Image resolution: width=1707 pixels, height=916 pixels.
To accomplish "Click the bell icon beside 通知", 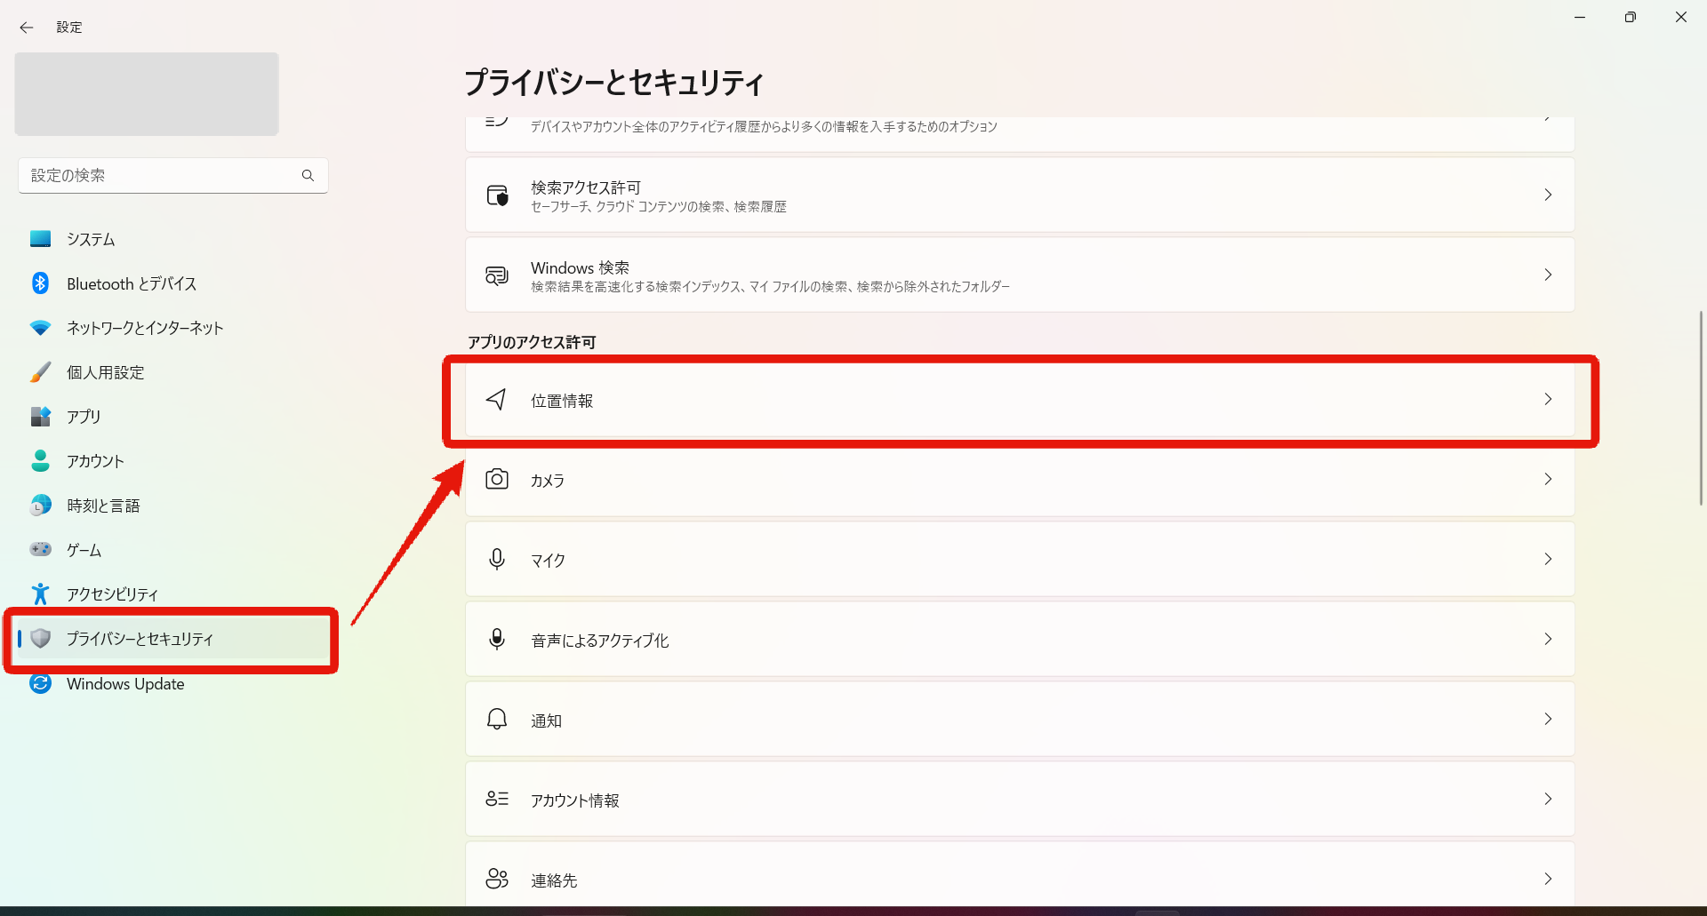I will [x=497, y=720].
